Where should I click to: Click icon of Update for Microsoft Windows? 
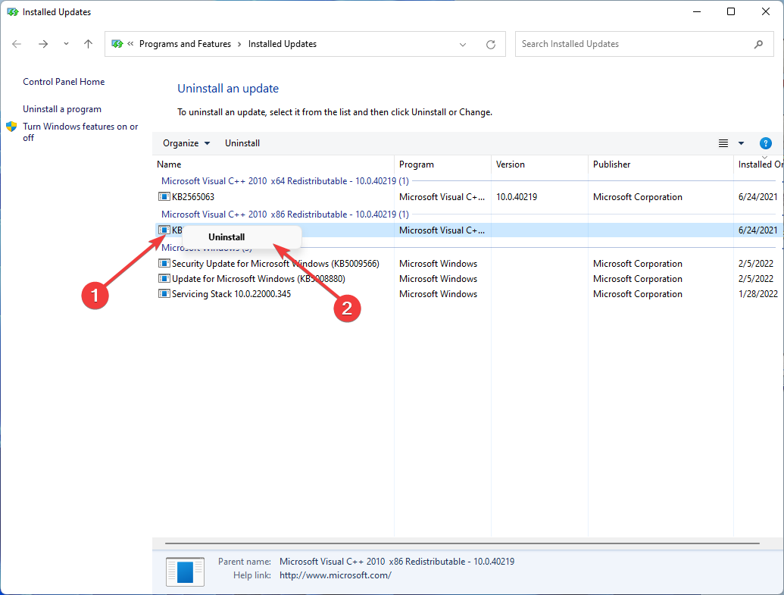pyautogui.click(x=164, y=278)
